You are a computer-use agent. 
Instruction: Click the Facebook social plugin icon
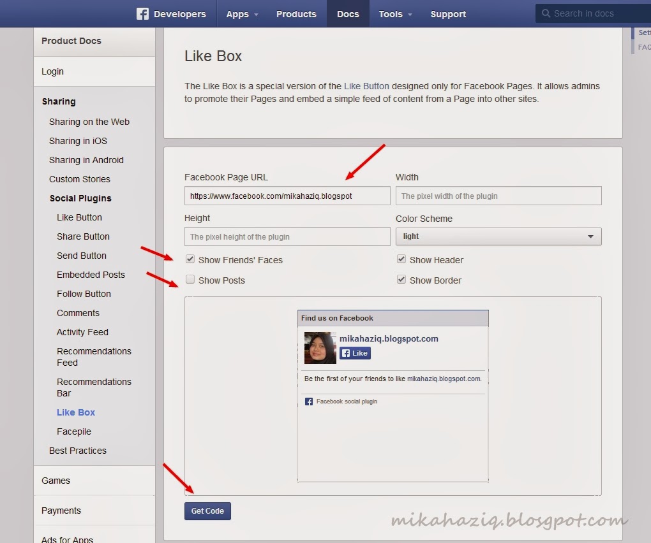309,402
